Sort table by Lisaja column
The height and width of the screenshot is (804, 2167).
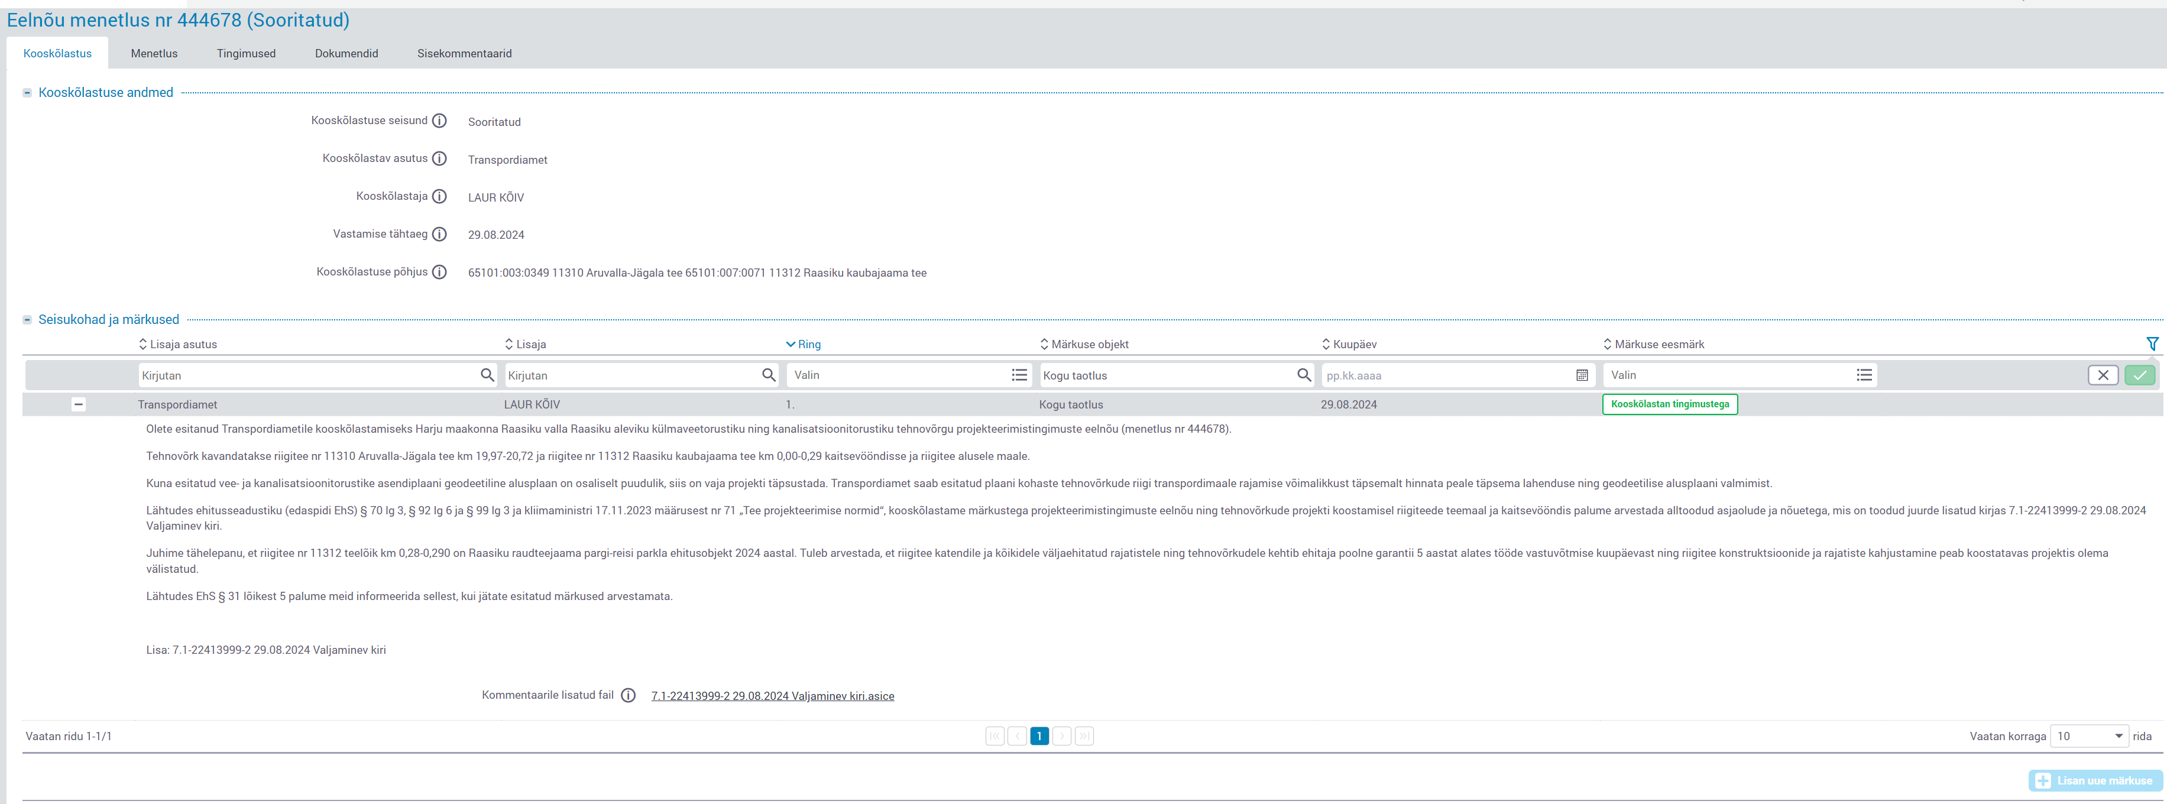click(525, 344)
